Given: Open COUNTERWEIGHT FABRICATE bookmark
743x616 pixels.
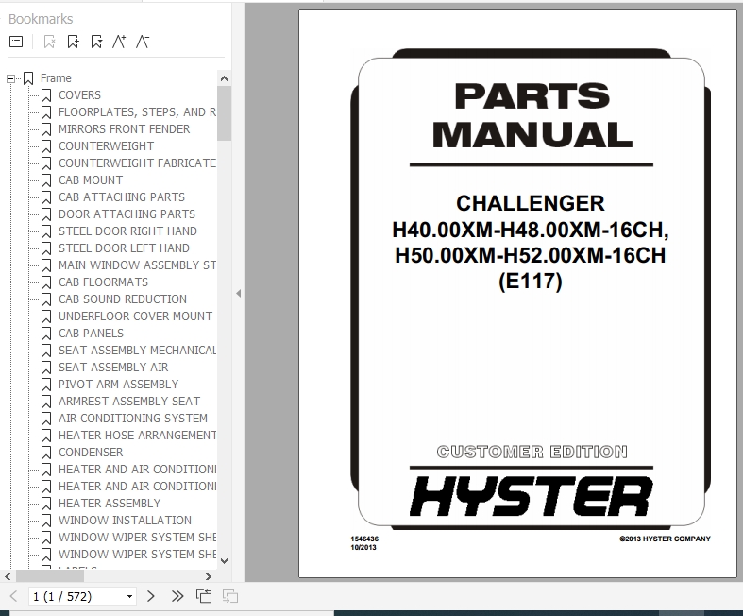Looking at the screenshot, I should point(137,163).
